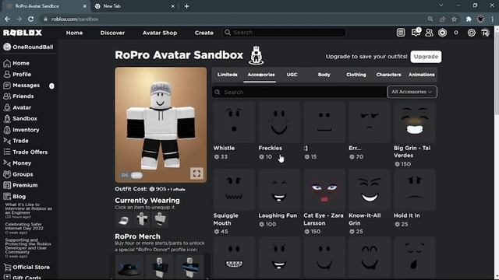Select the Hold It In face item
The height and width of the screenshot is (280, 499).
pos(414,190)
